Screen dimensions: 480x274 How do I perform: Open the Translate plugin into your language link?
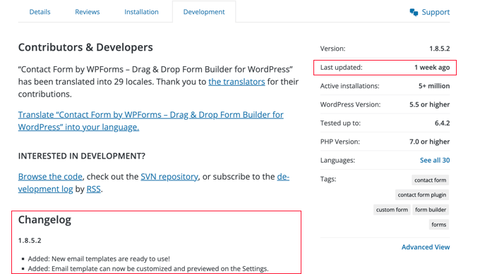(150, 121)
